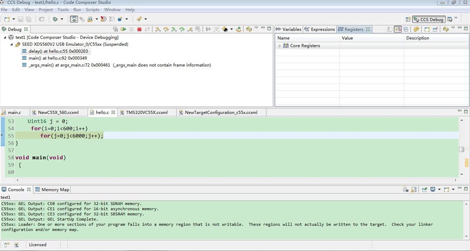Switch to the Memory Map tab
The height and width of the screenshot is (251, 470).
52,190
